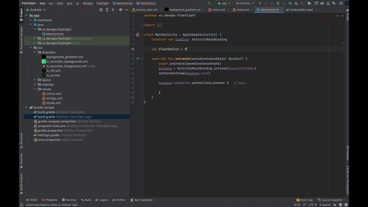Click the LF line separator in status bar
Viewport: 368px width, 207px height.
(x=304, y=205)
